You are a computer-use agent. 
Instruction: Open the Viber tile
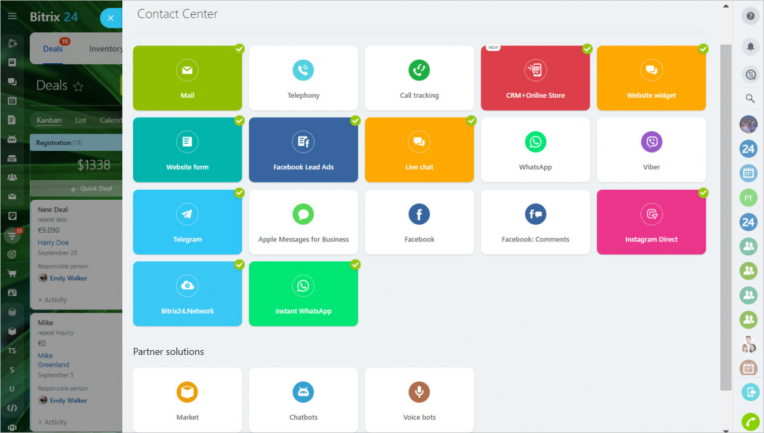[x=651, y=150]
